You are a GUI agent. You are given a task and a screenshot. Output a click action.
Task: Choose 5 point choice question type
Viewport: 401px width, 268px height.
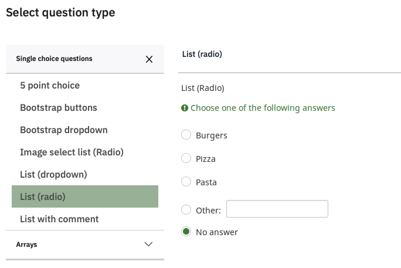(x=50, y=86)
